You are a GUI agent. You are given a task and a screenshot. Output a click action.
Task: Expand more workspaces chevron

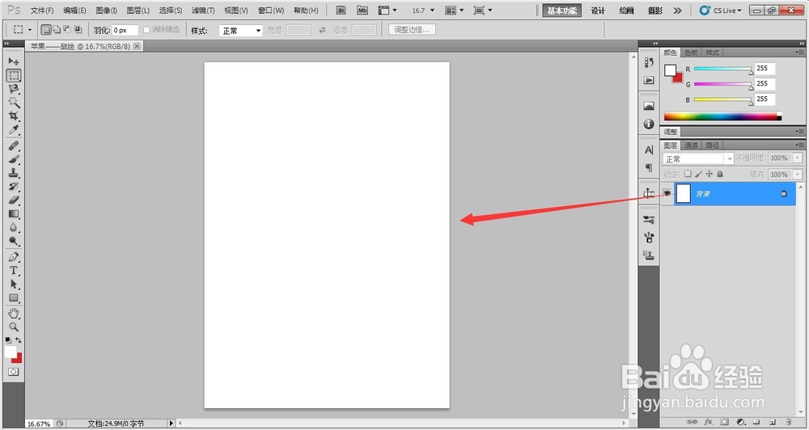[677, 11]
